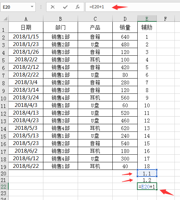Select sales cell 560
Screen dimensions: 180x200
[125, 98]
